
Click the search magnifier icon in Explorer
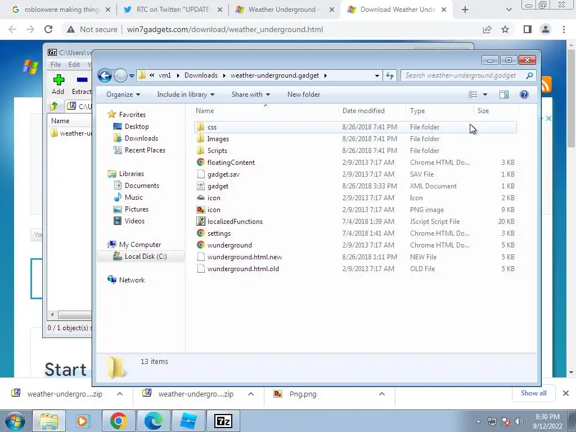[529, 75]
